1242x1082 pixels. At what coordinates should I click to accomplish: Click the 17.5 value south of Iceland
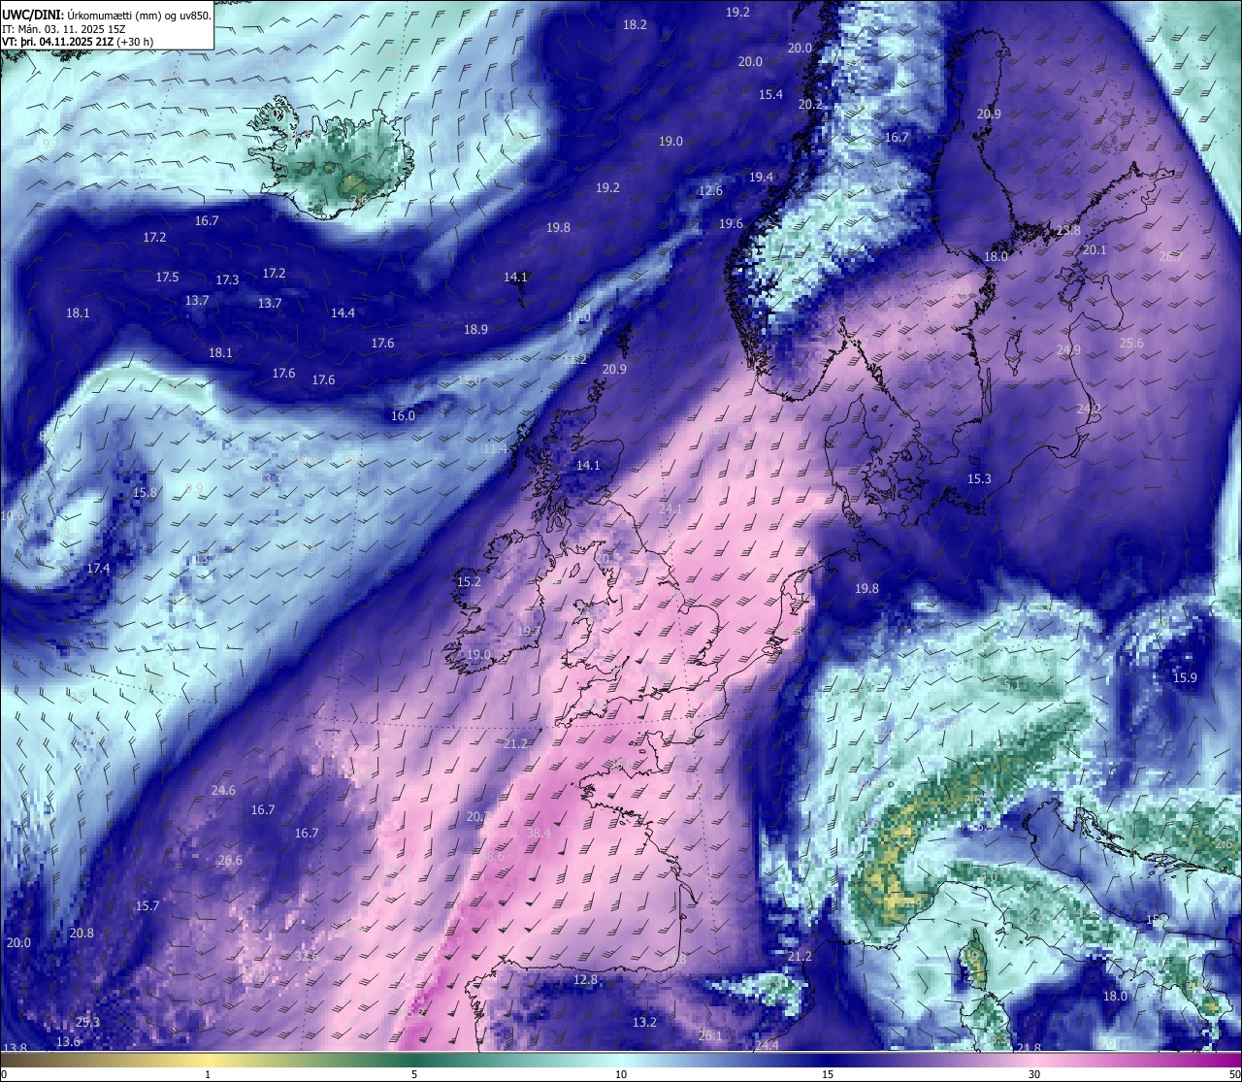[x=167, y=277]
